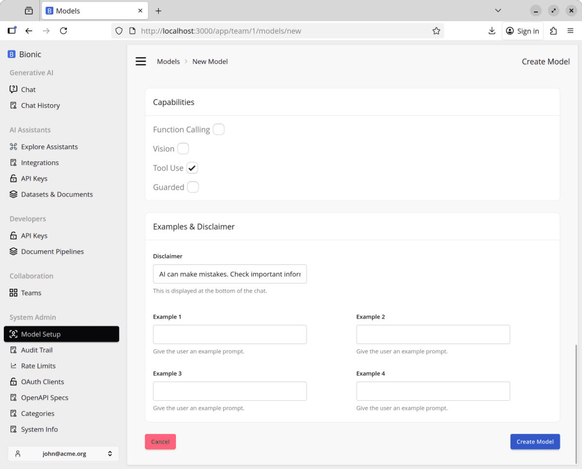The width and height of the screenshot is (582, 469).
Task: Uncheck the Tool Use checkbox
Action: tap(193, 168)
